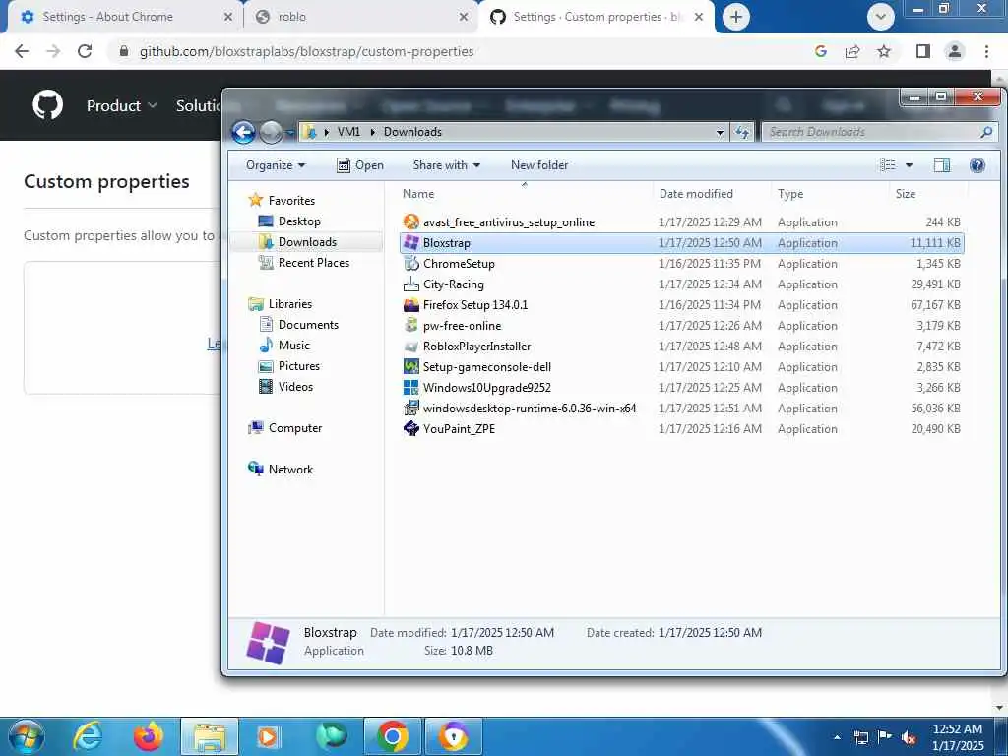
Task: Click the Windows10Upgrade9252 file icon
Action: tap(410, 388)
